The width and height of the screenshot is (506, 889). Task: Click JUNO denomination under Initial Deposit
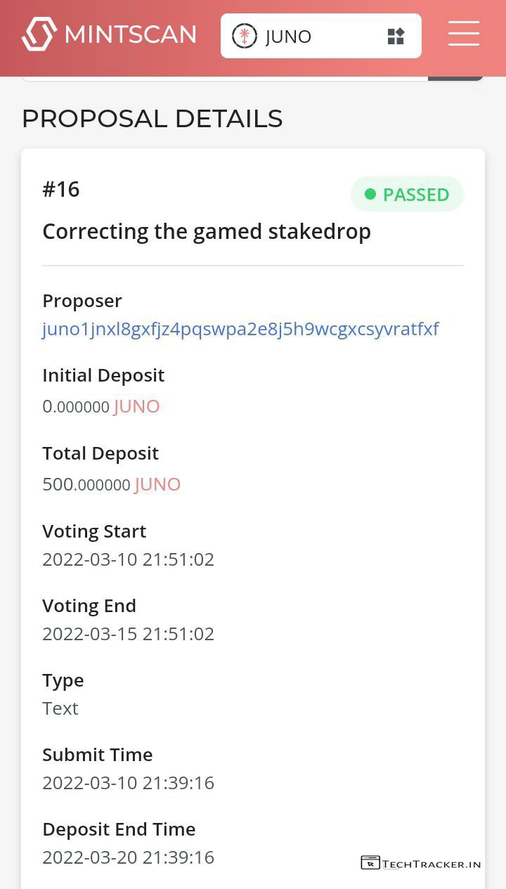pyautogui.click(x=137, y=406)
